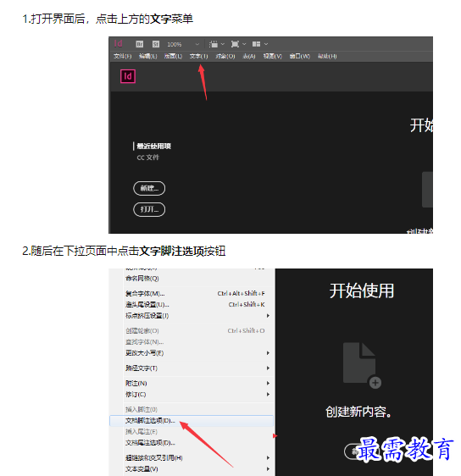Choose 避头尾设置(U)... menu entry
Screen dimensions: 461x476
pos(192,304)
